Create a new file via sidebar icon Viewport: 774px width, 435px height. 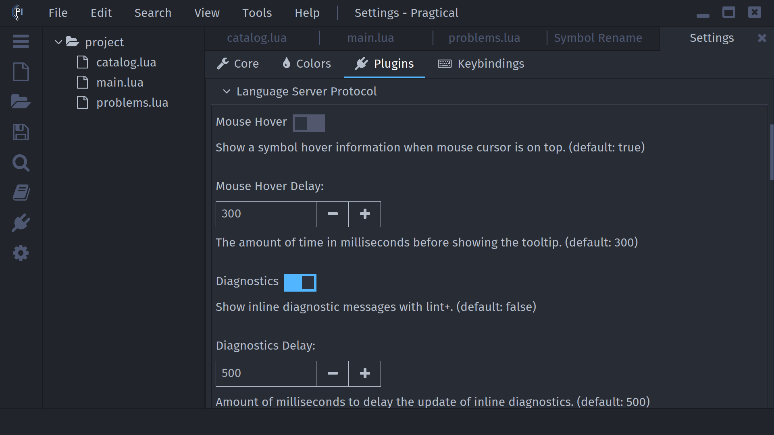[21, 72]
